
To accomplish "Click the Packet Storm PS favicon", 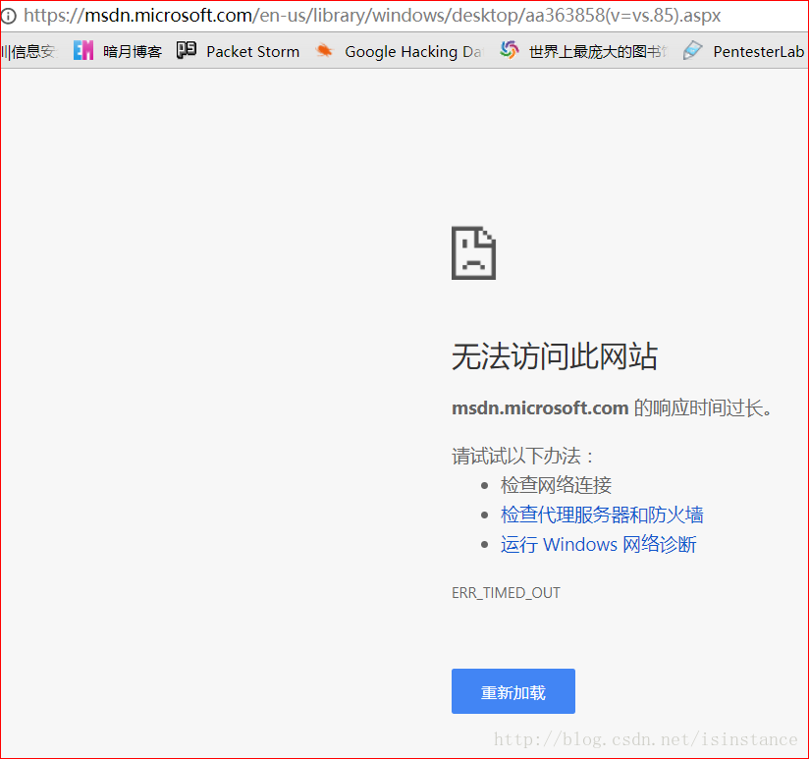I will [x=187, y=50].
